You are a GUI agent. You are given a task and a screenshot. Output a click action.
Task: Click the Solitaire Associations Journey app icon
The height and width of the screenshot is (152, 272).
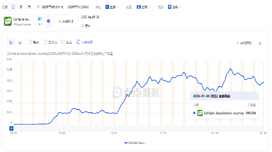pyautogui.click(x=8, y=21)
